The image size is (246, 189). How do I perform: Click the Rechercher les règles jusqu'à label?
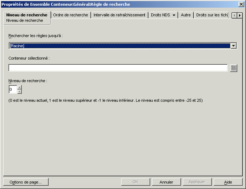click(36, 36)
